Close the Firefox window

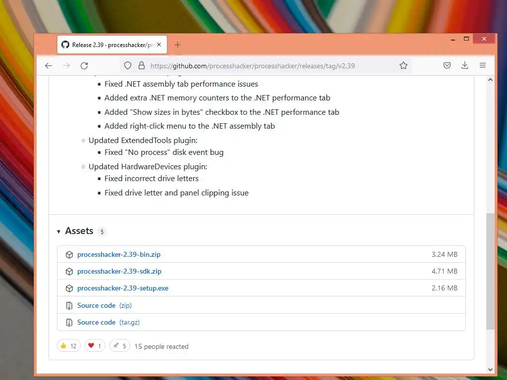coord(484,39)
